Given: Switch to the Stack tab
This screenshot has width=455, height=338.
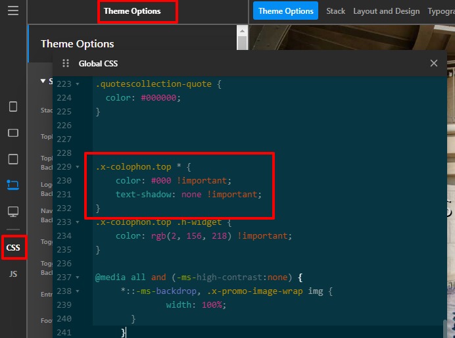Looking at the screenshot, I should click(336, 11).
